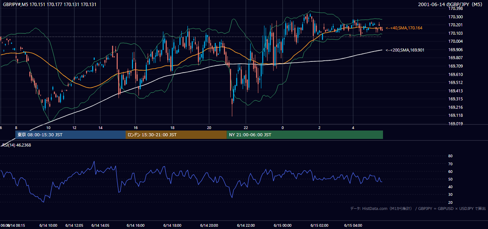The height and width of the screenshot is (229, 488).
Task: Click the 170.103 price axis label
Action: pos(455,33)
